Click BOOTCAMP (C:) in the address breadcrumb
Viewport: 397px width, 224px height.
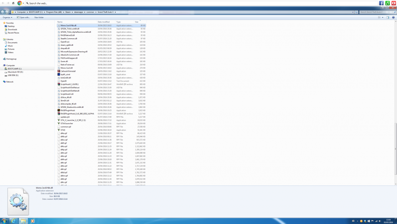[36, 12]
